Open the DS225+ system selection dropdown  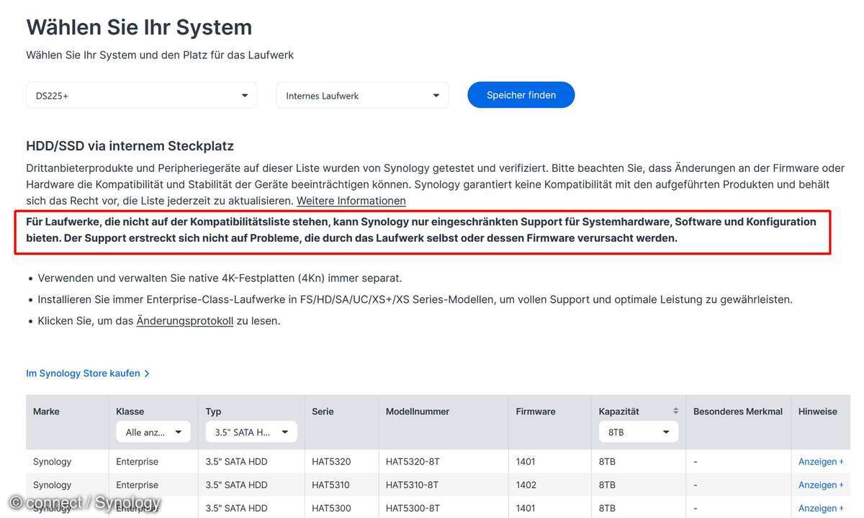[x=141, y=94]
